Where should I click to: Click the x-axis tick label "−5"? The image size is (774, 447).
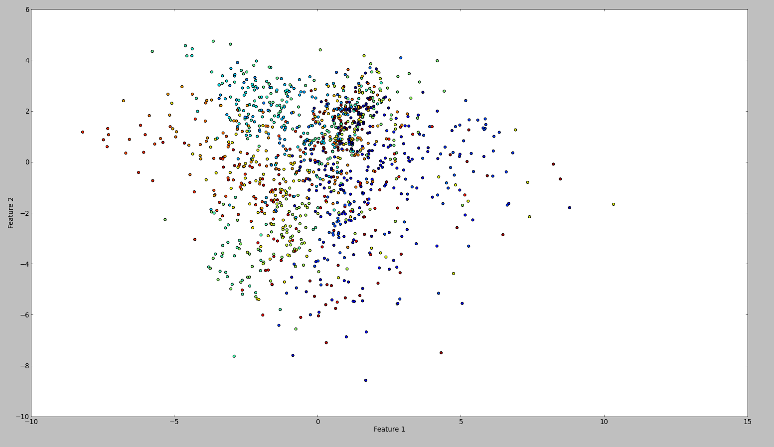[x=174, y=422]
